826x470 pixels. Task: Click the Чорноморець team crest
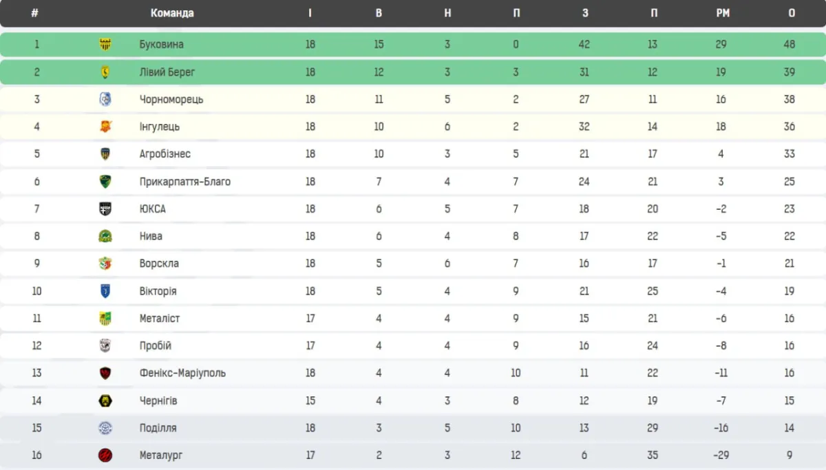105,99
